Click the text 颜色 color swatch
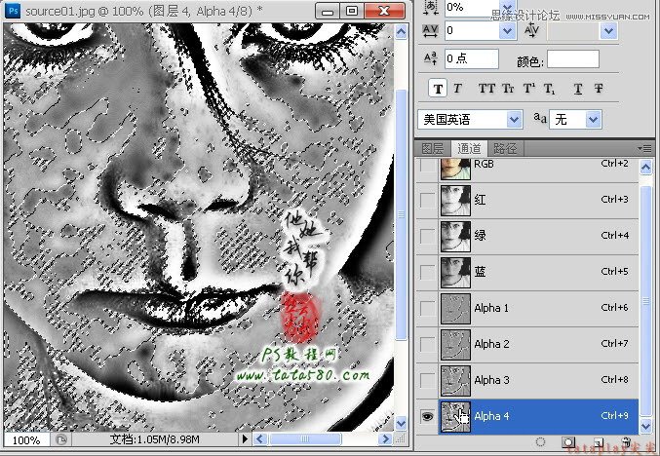The image size is (660, 456). coord(573,58)
